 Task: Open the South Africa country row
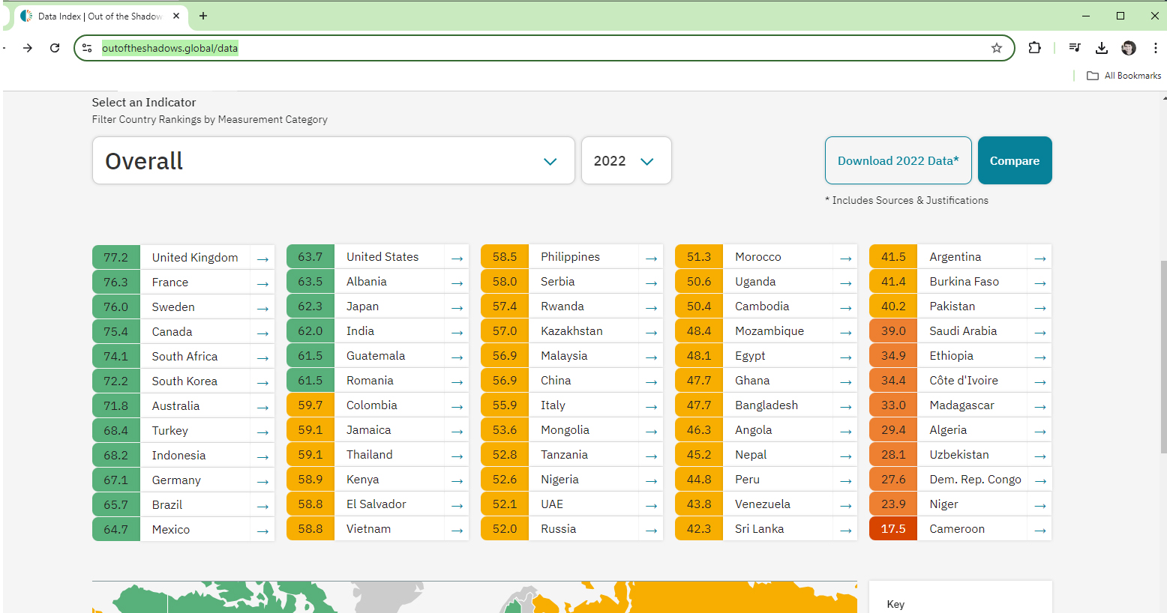(x=184, y=357)
